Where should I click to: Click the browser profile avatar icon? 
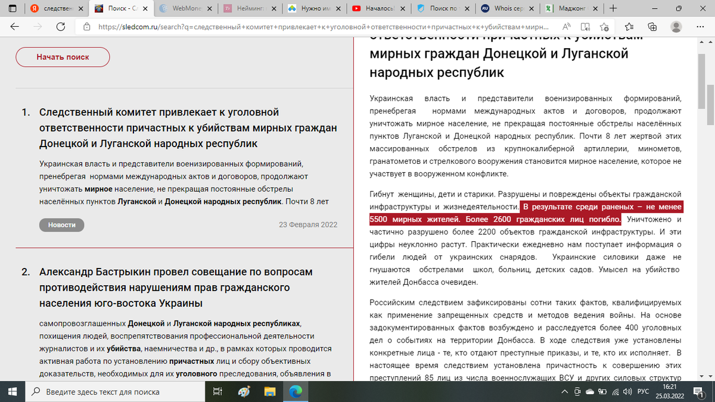coord(676,27)
